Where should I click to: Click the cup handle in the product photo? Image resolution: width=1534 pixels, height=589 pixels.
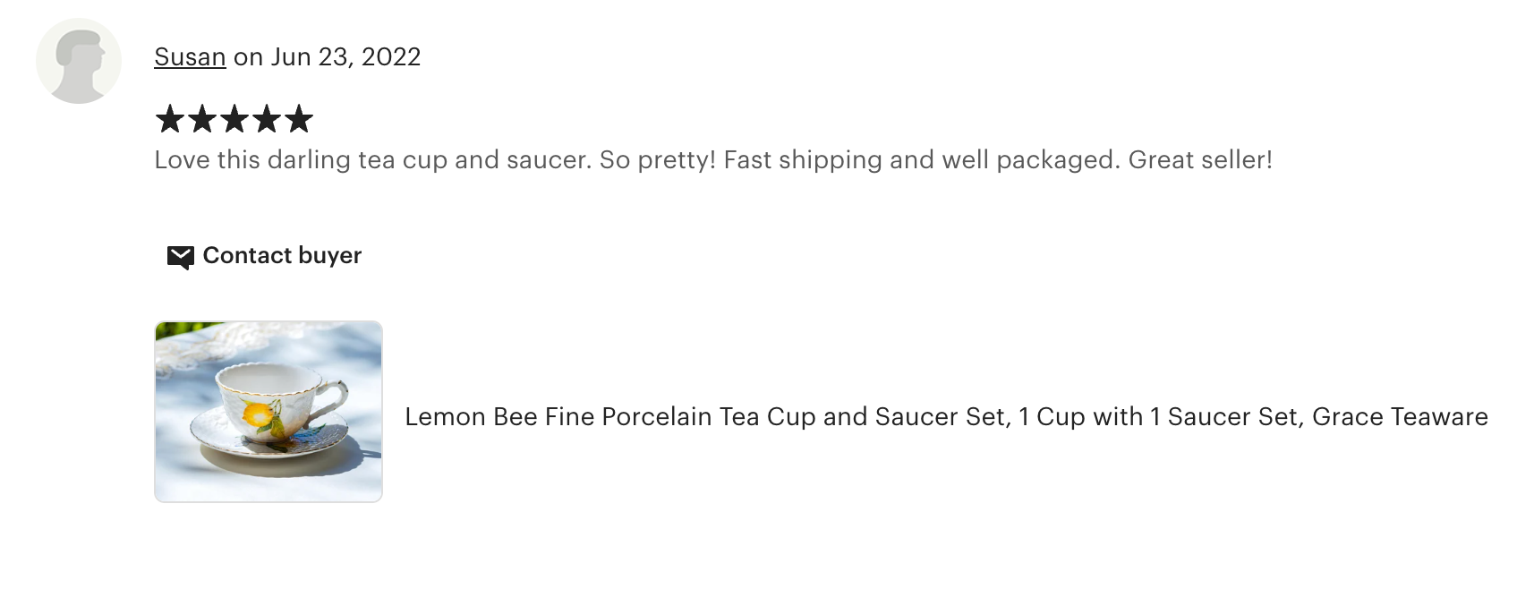click(335, 396)
